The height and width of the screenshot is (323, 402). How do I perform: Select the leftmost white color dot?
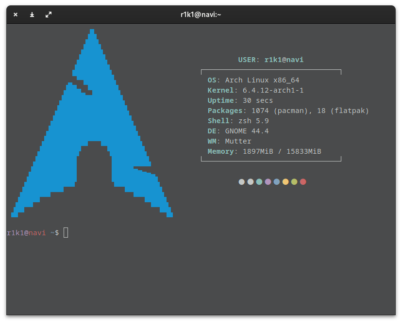pyautogui.click(x=241, y=181)
